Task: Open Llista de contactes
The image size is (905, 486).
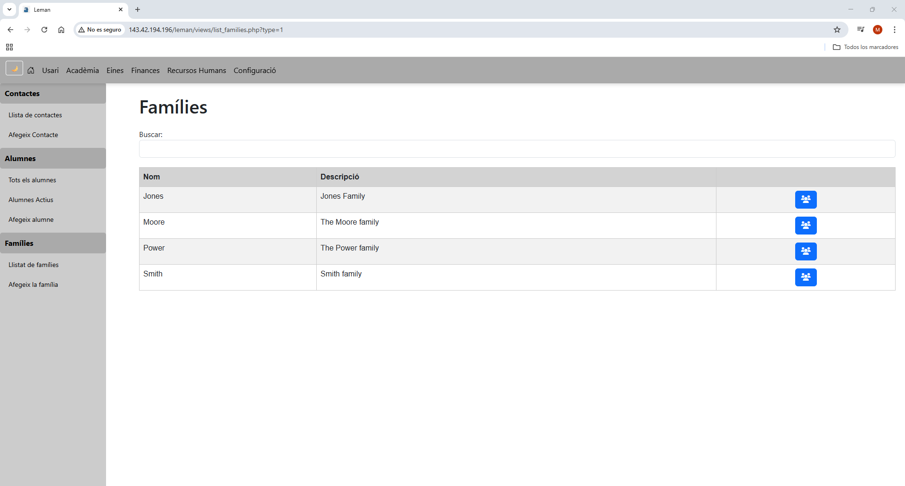Action: pyautogui.click(x=35, y=115)
